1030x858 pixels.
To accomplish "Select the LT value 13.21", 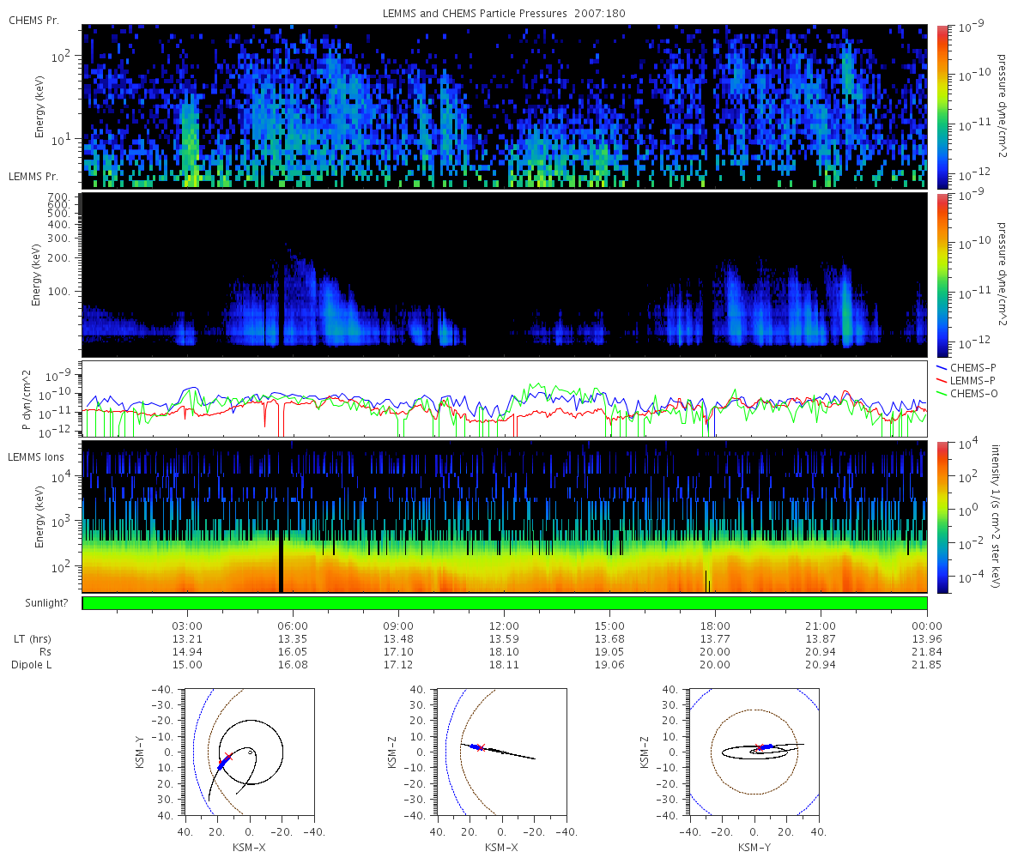I will [x=187, y=639].
